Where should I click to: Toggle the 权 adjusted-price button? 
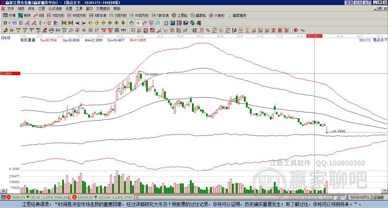coord(49,23)
